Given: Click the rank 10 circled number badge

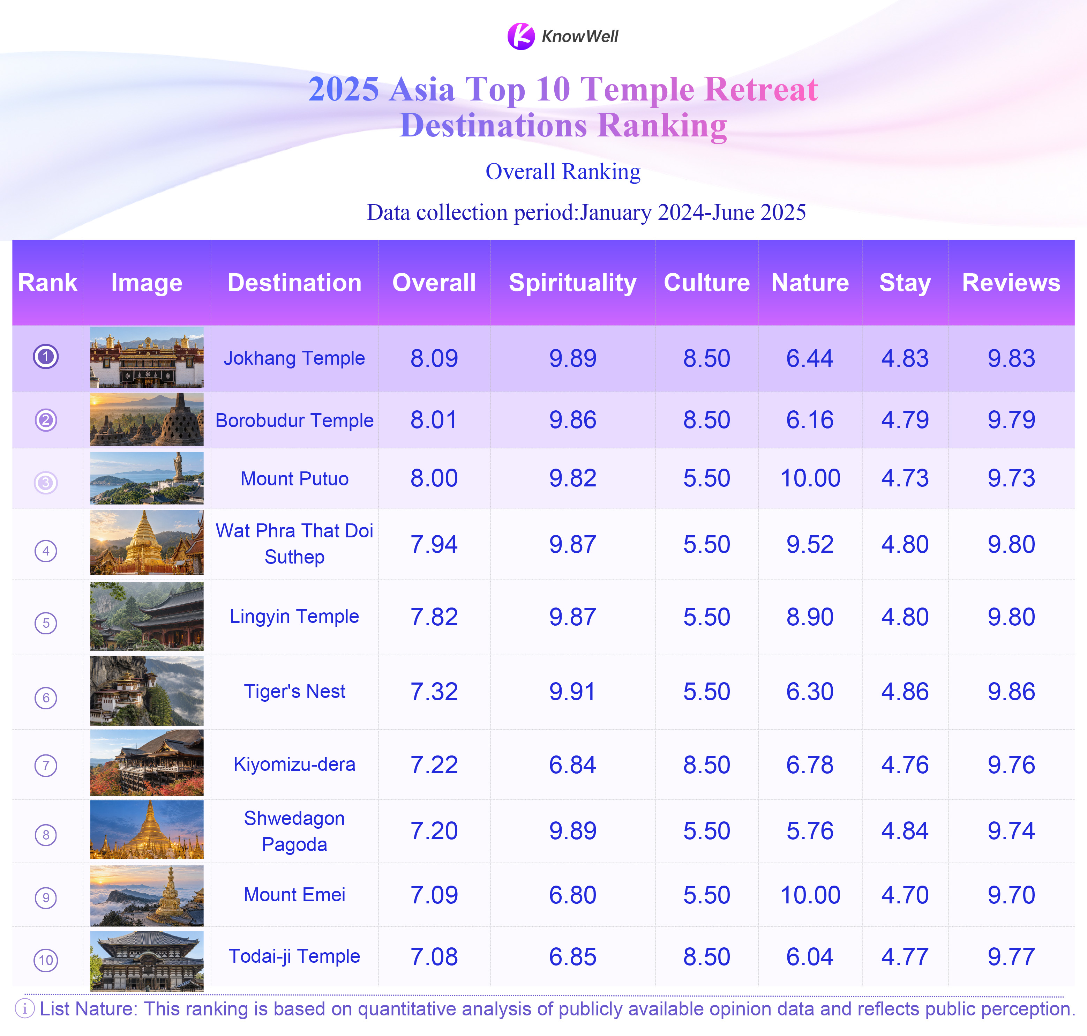Looking at the screenshot, I should point(46,960).
